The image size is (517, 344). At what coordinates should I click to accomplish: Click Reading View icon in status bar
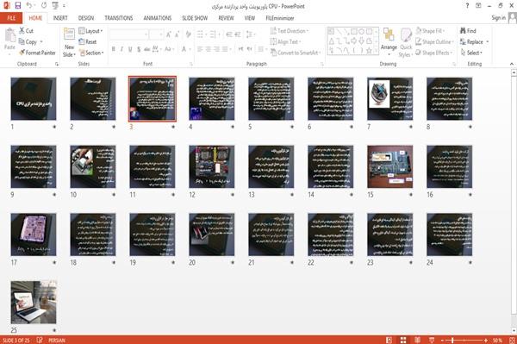(x=417, y=340)
